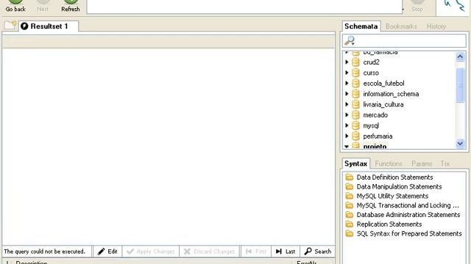471x264 pixels.
Task: Expand the escola_futebol schema
Action: [x=347, y=83]
